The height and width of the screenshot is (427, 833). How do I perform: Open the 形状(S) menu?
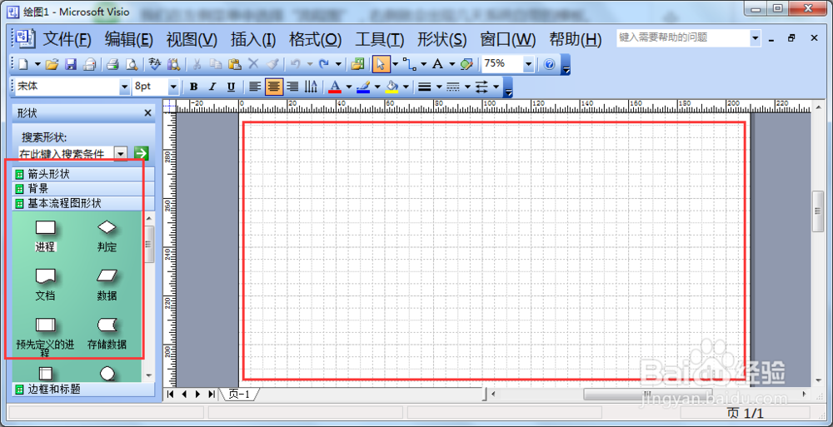(442, 39)
